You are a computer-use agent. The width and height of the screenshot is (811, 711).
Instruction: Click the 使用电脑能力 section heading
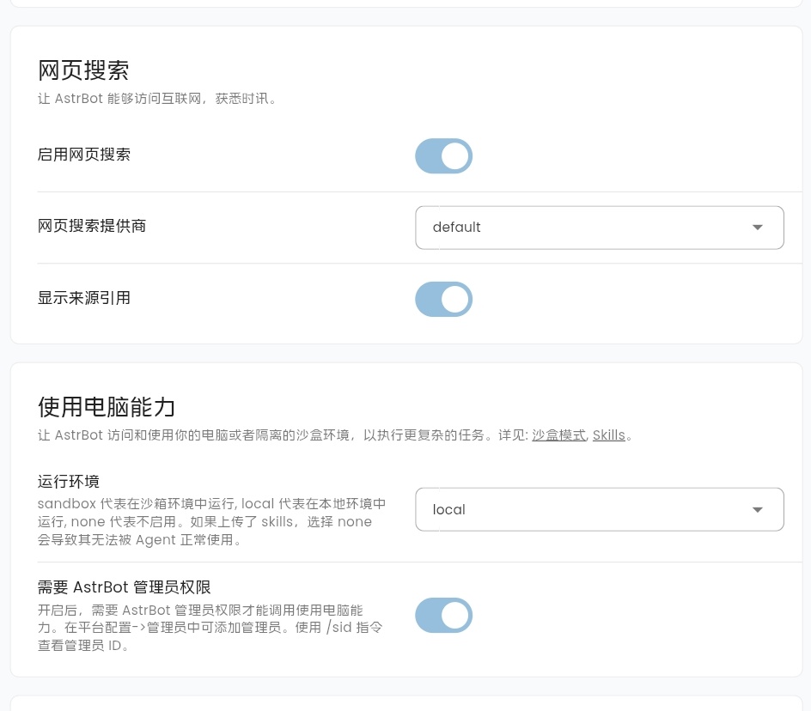click(x=107, y=407)
